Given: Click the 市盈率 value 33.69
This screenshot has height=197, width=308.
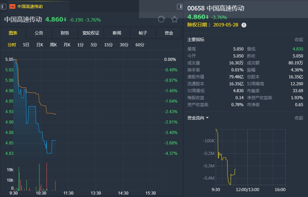Looking at the screenshot, I should (298, 90).
